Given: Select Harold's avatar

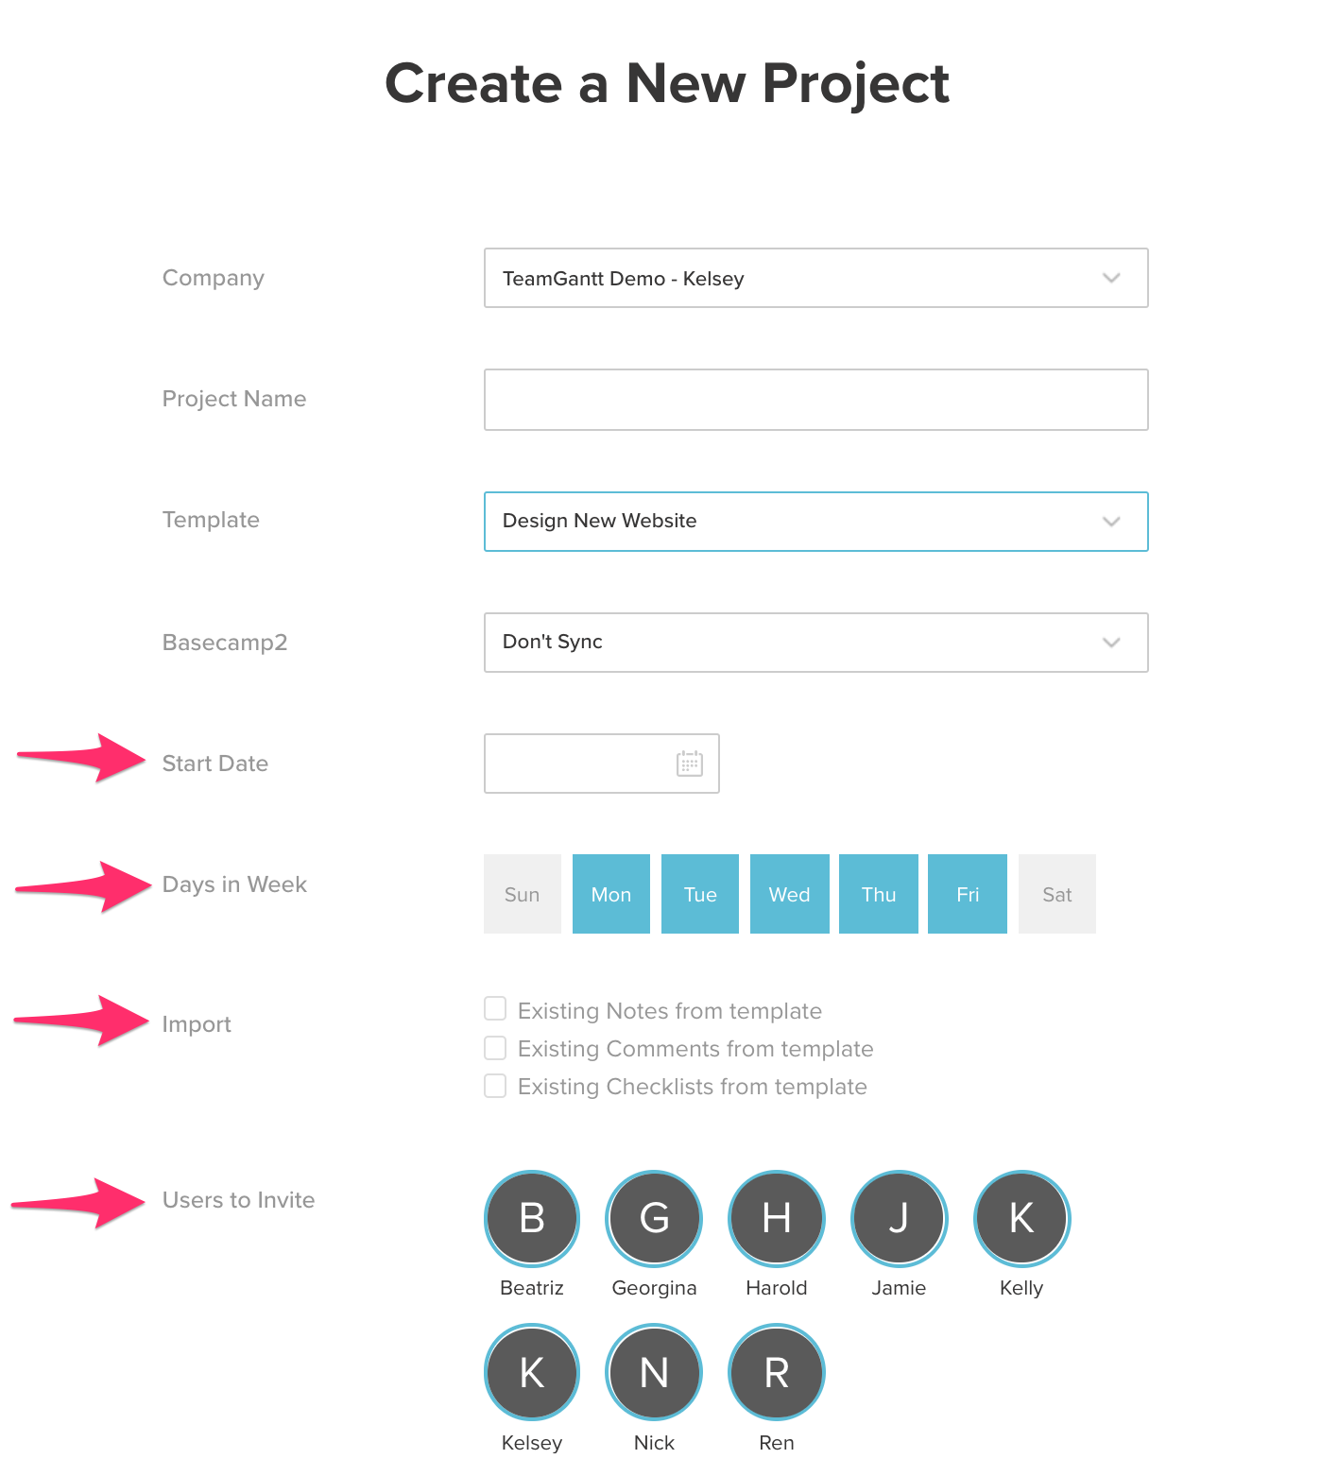Looking at the screenshot, I should 776,1219.
